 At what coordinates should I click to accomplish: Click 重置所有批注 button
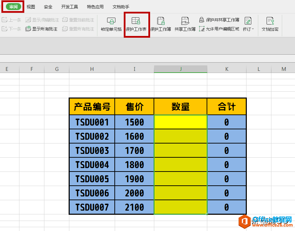pyautogui.click(x=78, y=29)
